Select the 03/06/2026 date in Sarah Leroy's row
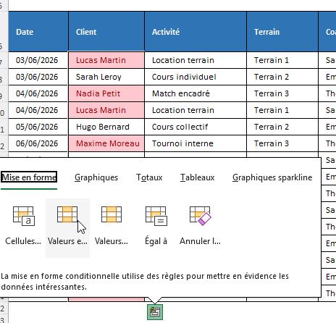336x323 pixels. 38,77
